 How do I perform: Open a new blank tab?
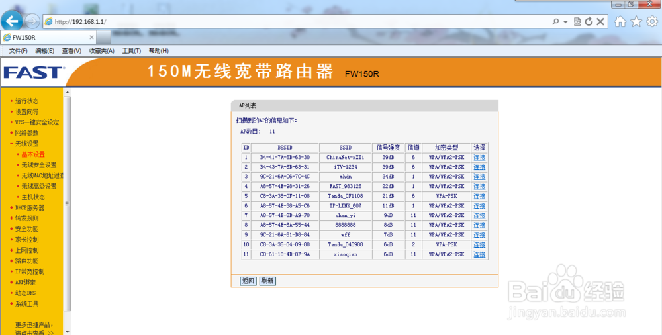click(104, 37)
